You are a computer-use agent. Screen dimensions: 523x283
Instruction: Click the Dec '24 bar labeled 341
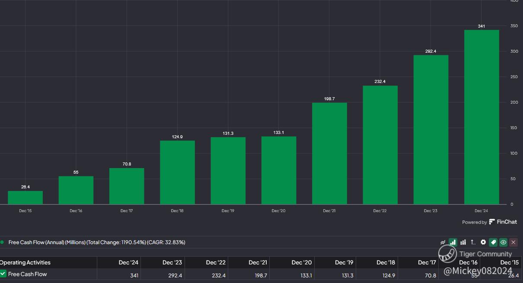pos(481,117)
